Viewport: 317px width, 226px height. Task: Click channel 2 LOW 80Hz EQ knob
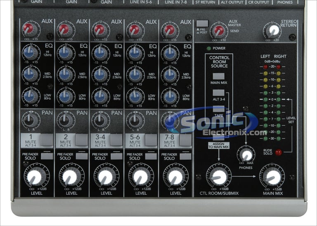65,96
